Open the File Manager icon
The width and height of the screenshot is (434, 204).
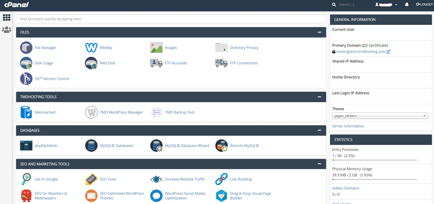point(26,48)
